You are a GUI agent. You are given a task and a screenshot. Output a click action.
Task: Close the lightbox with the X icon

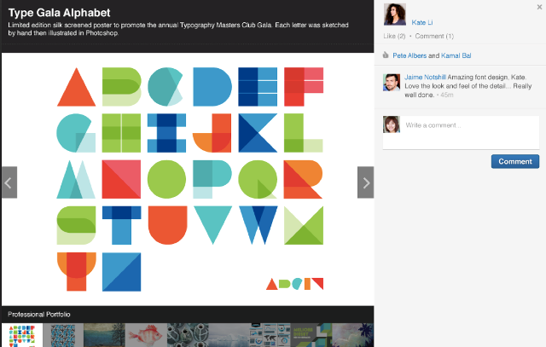pyautogui.click(x=539, y=7)
